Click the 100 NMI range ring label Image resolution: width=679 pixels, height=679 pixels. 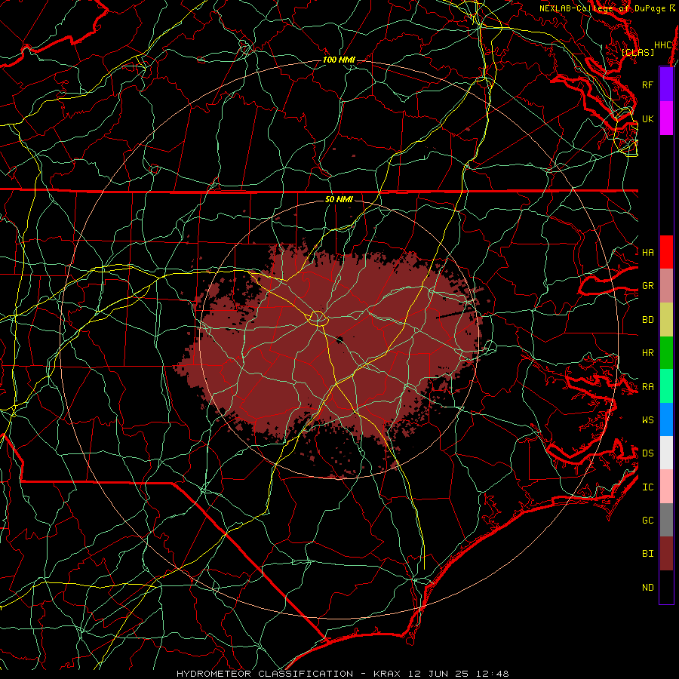click(x=339, y=60)
